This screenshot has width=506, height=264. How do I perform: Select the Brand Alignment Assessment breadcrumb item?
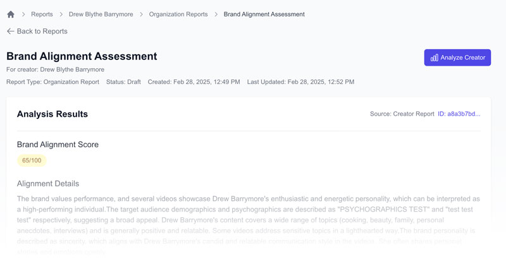click(x=264, y=14)
